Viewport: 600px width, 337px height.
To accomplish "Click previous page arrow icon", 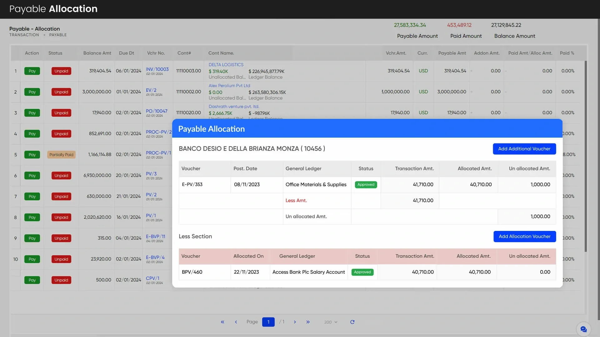I will (x=236, y=322).
